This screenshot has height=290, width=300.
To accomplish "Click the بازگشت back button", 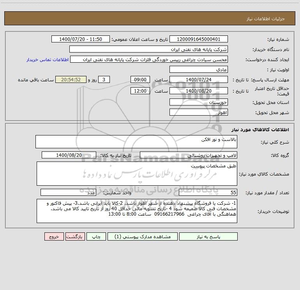I will (75, 236).
